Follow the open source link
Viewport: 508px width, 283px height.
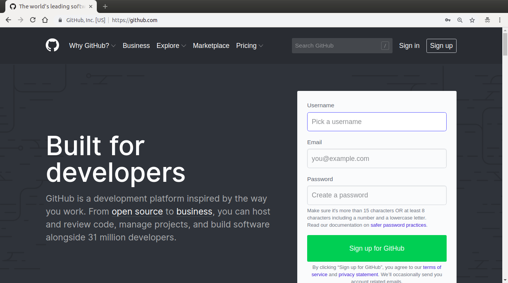click(x=137, y=211)
